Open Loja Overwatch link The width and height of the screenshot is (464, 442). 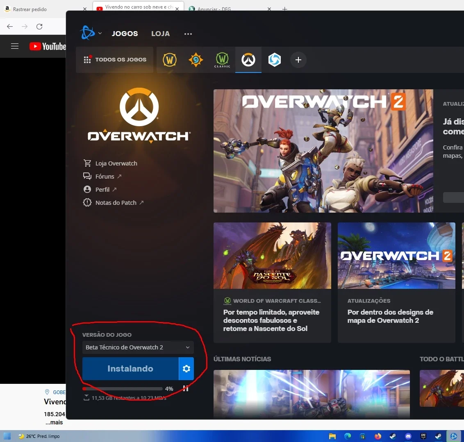tap(116, 163)
